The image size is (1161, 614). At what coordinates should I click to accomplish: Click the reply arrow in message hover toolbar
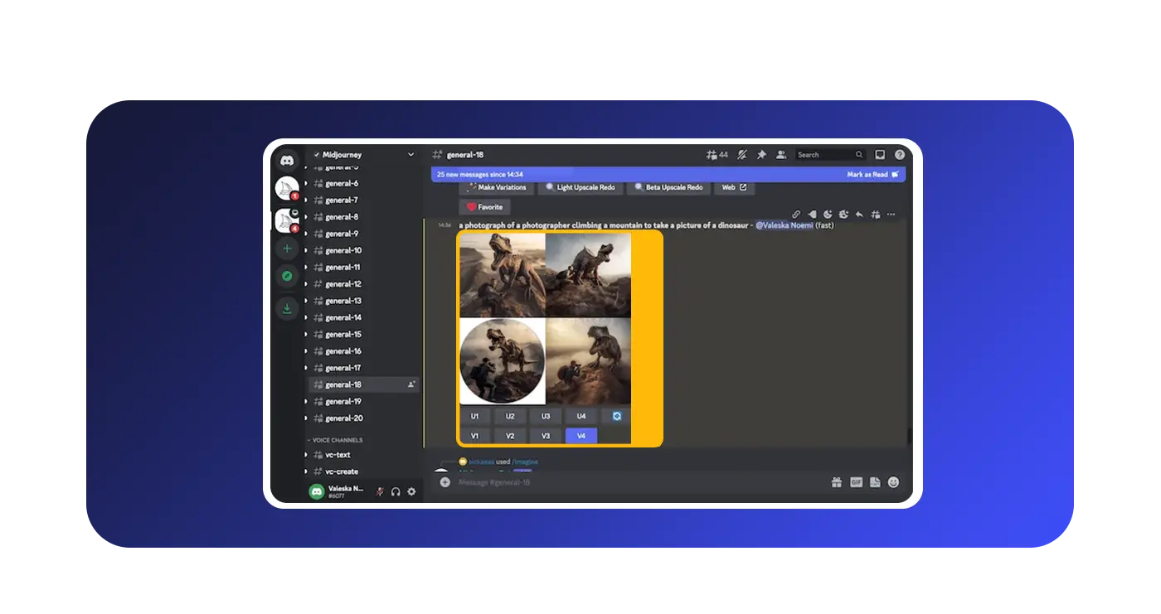[859, 215]
